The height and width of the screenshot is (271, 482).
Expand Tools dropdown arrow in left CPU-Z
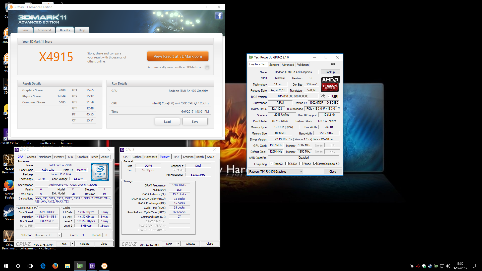click(x=72, y=244)
